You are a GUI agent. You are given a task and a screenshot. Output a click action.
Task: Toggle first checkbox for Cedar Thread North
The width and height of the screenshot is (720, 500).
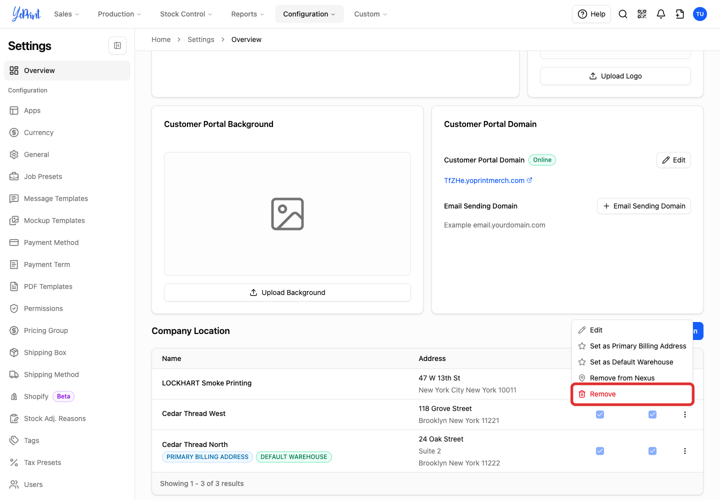(x=600, y=451)
